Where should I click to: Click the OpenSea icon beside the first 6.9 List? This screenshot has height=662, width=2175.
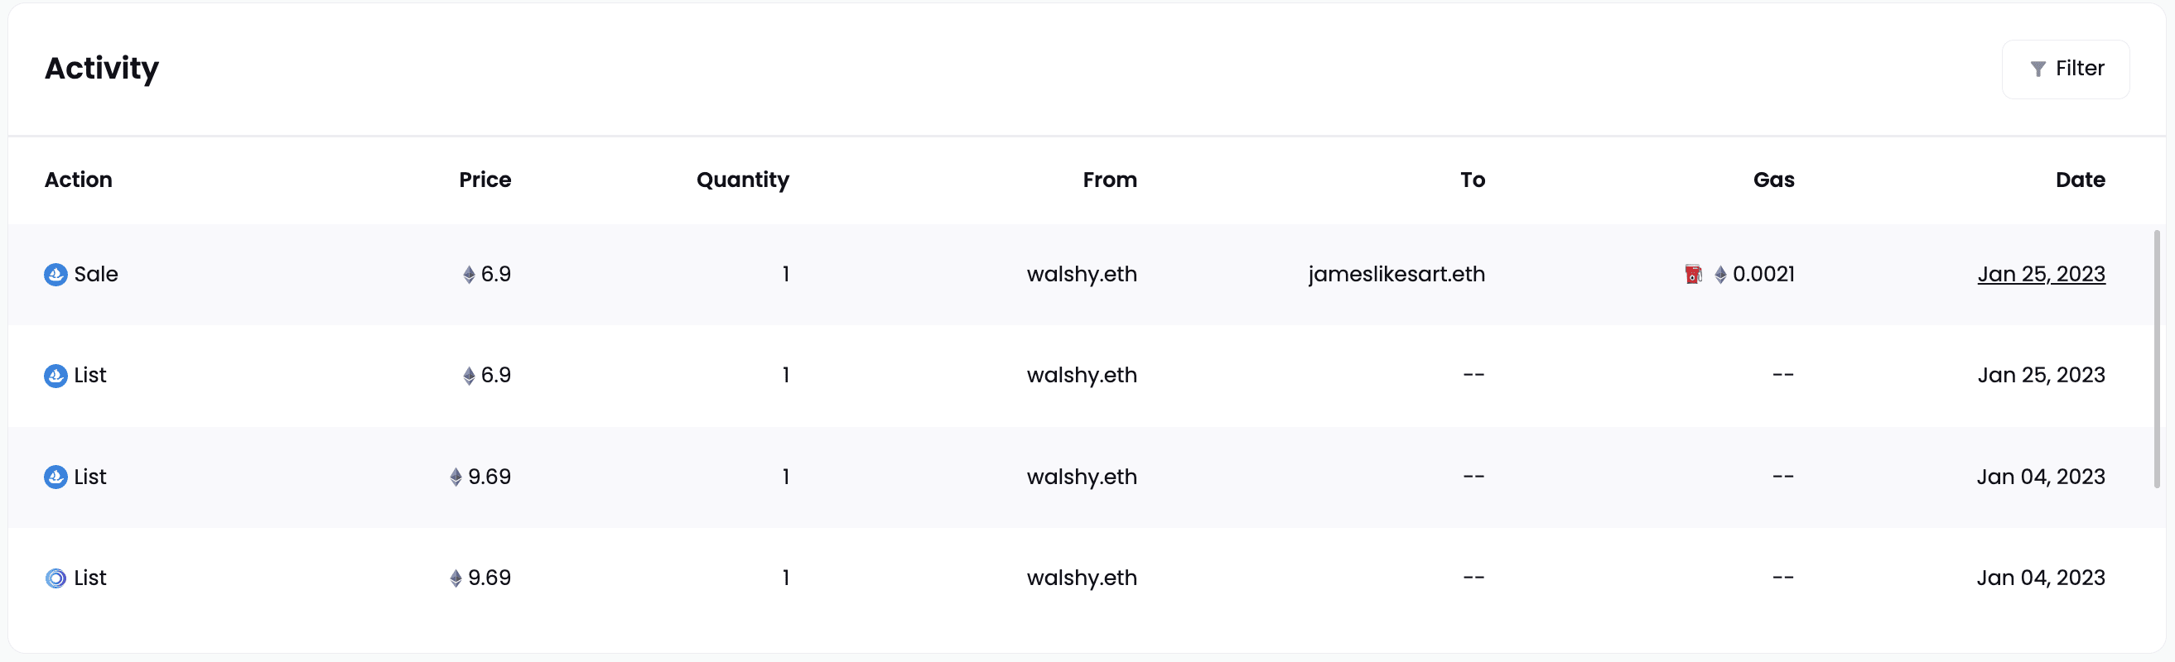[55, 377]
